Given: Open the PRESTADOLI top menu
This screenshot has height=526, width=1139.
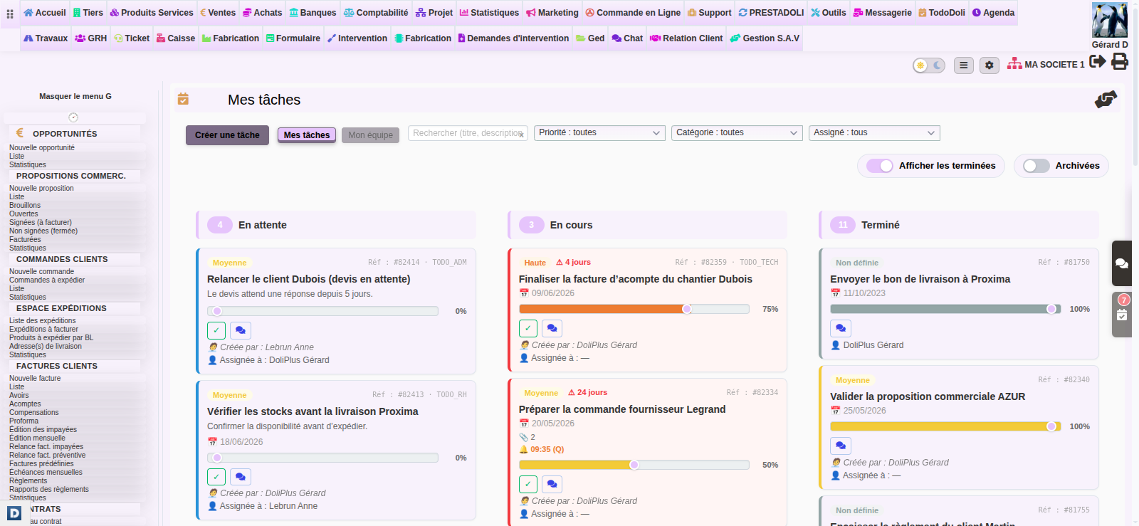Looking at the screenshot, I should click(771, 13).
